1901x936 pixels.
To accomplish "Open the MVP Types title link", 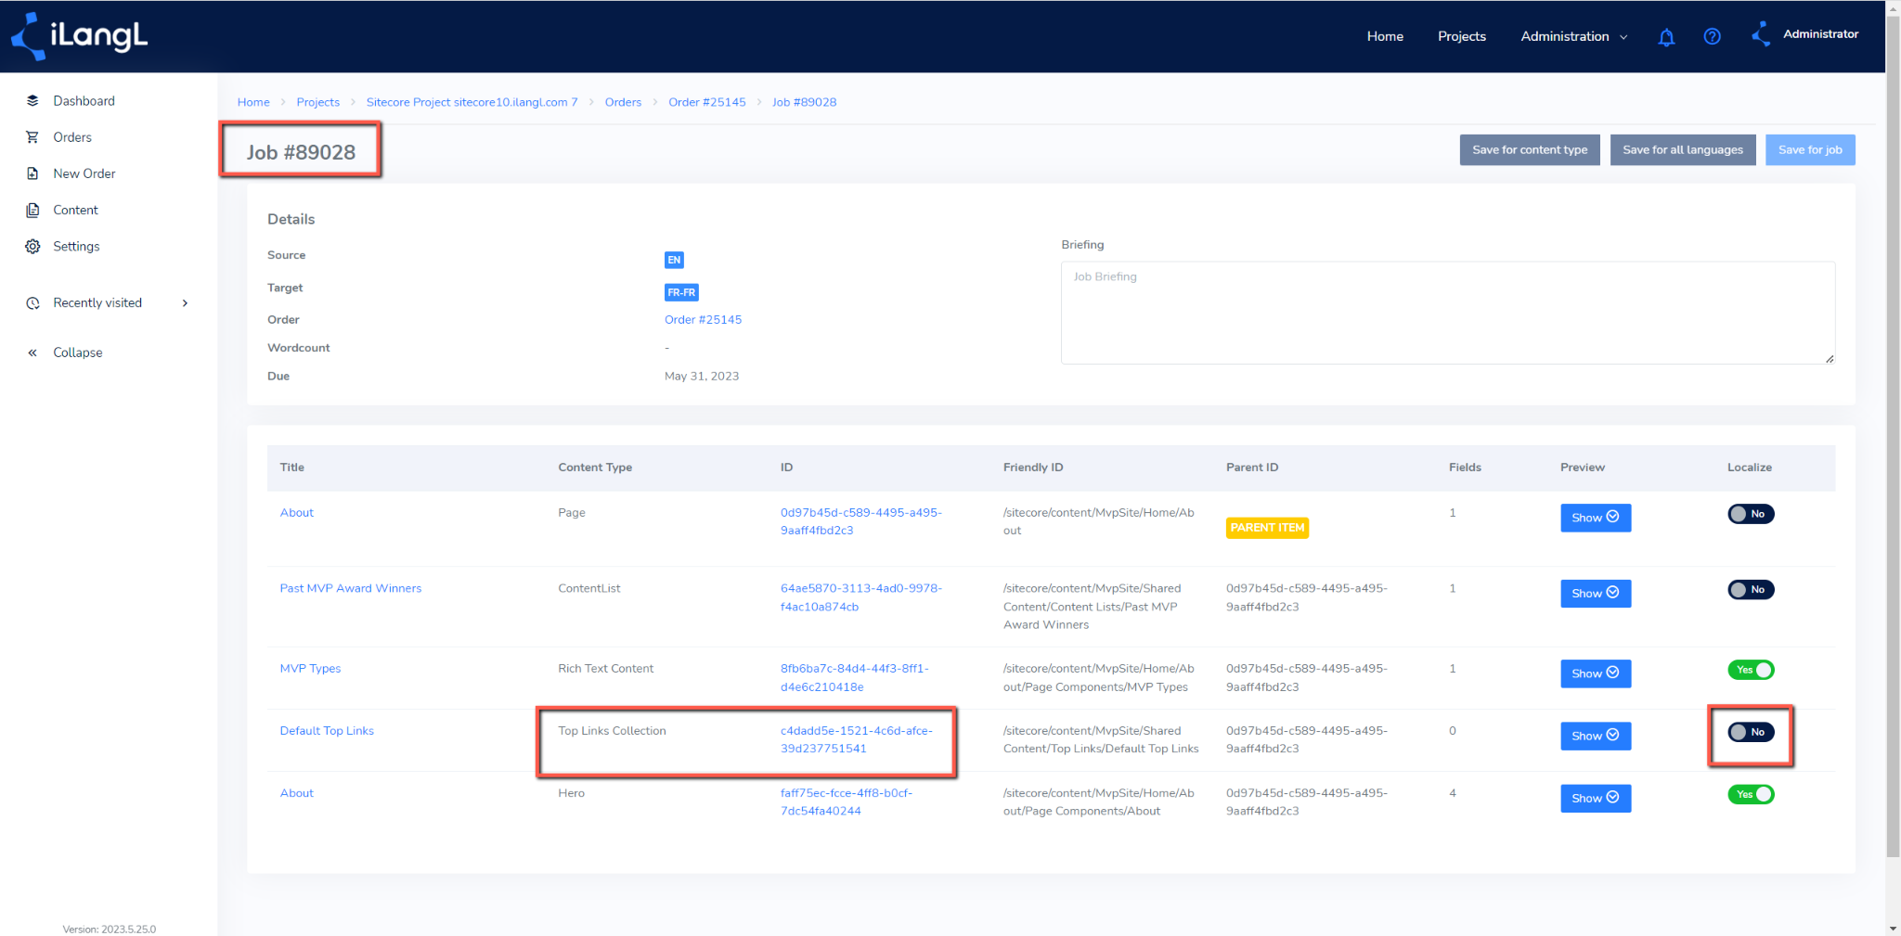I will tap(310, 669).
